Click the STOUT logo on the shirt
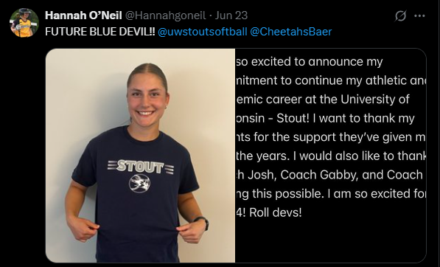The width and height of the screenshot is (440, 267). (141, 167)
